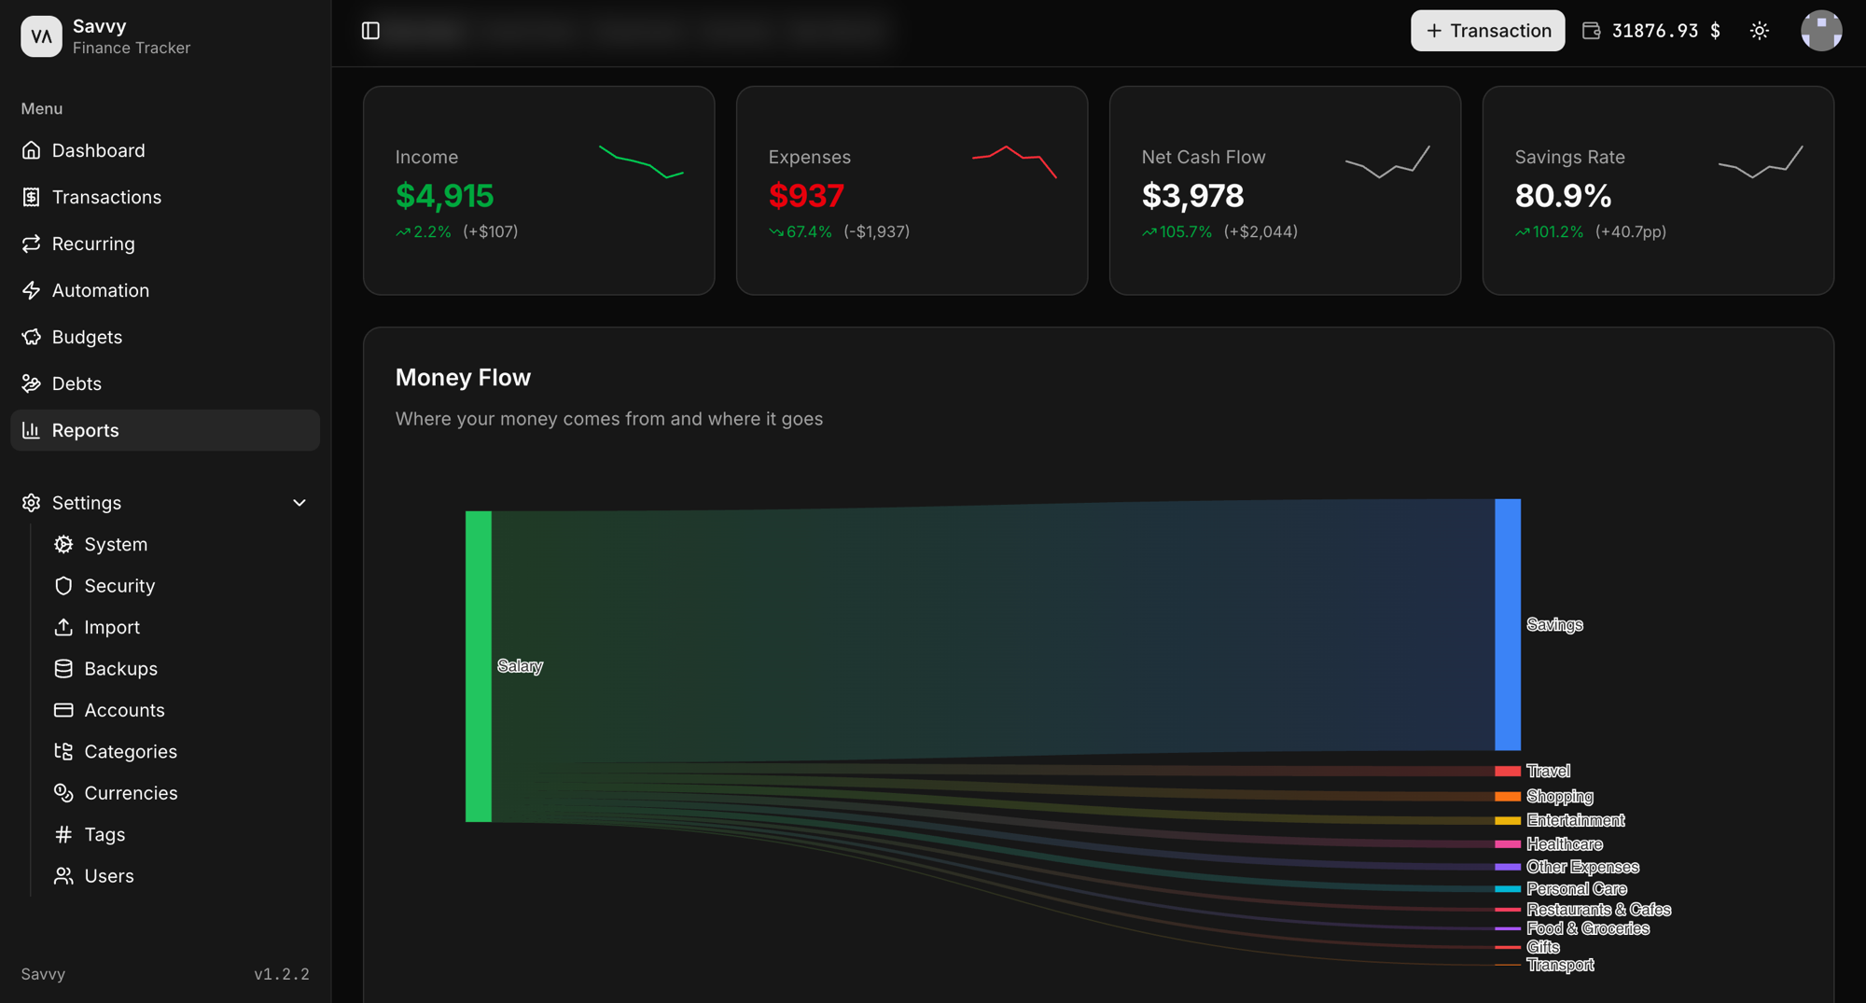
Task: Open the Automation menu item
Action: pos(165,290)
